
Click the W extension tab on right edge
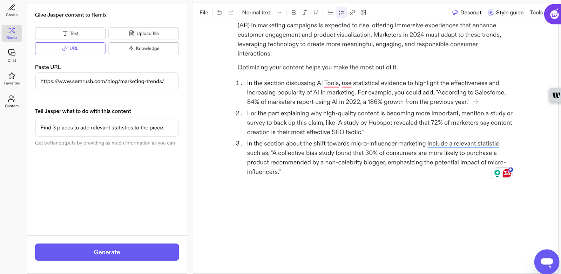point(555,95)
